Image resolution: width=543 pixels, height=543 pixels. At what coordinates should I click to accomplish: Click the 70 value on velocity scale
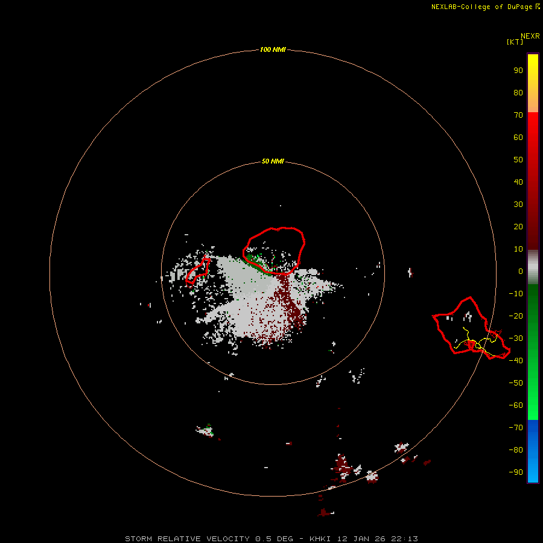click(518, 115)
